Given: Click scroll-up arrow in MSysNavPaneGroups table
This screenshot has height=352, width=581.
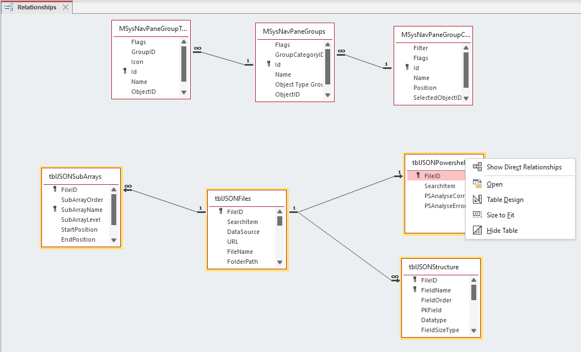Looking at the screenshot, I should click(x=327, y=45).
